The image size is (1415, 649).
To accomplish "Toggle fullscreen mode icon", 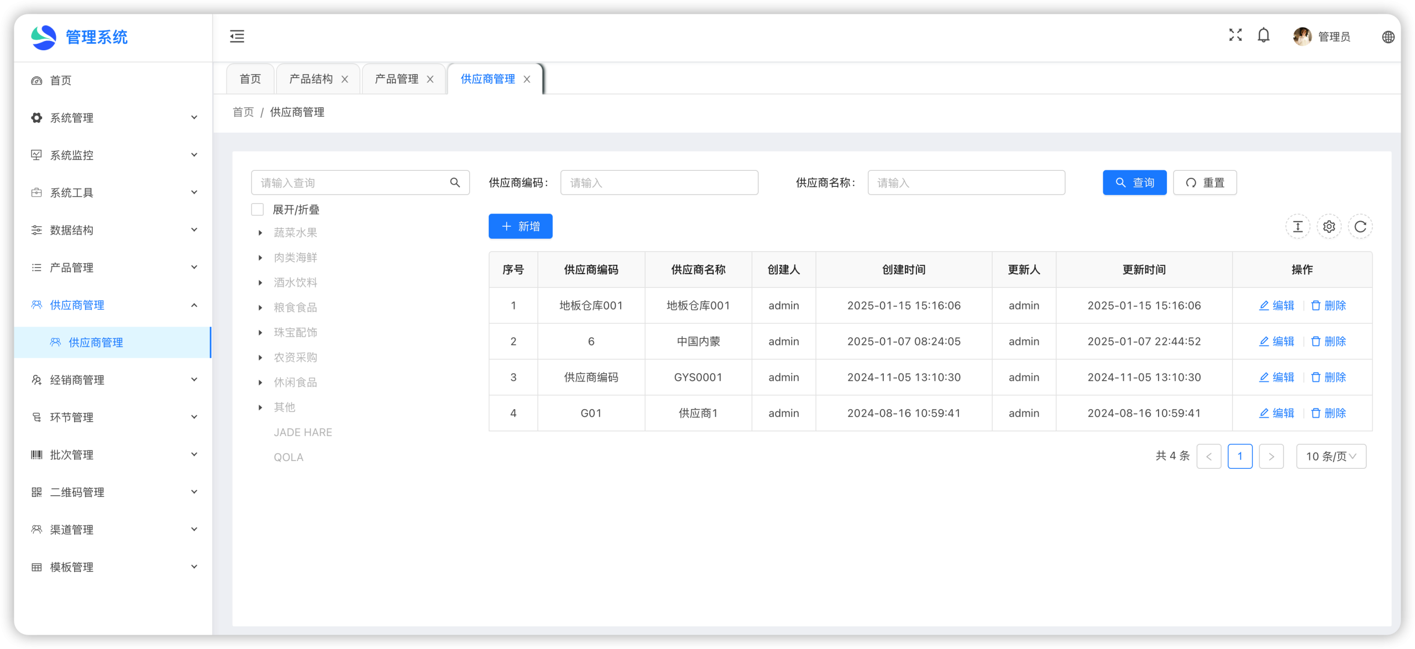I will (x=1235, y=35).
